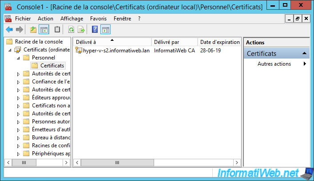Collapse the Certificats actions section arrow
Image resolution: width=314 pixels, height=181 pixels.
pos(304,53)
